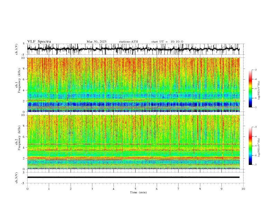
Task: Click the "ch.3(V)" waveform axis label
Action: click(x=17, y=178)
